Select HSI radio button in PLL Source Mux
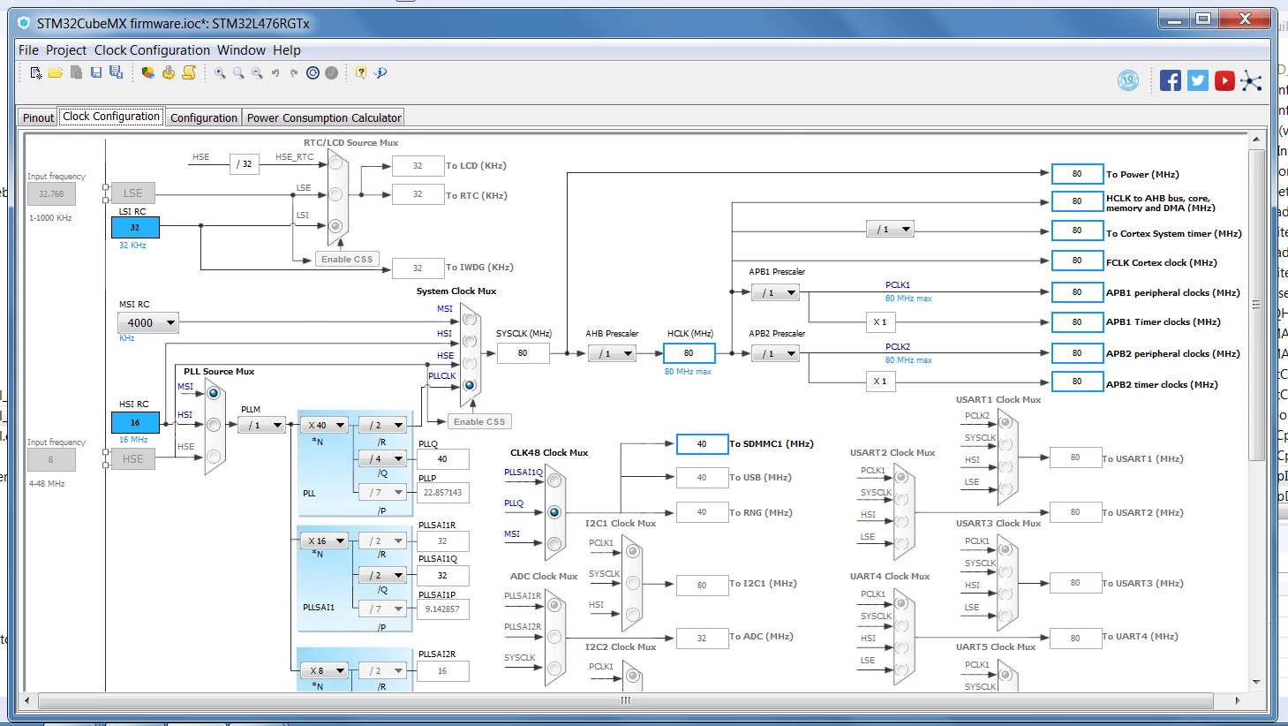The image size is (1288, 726). (x=214, y=425)
